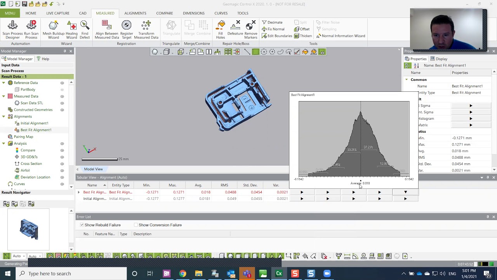Open the LIVE CAPTURE ribbon tab
The image size is (497, 280).
(x=58, y=13)
